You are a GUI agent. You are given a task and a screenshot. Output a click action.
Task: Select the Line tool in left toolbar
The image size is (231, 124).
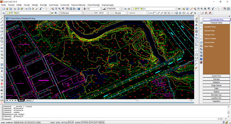(x=2, y=18)
